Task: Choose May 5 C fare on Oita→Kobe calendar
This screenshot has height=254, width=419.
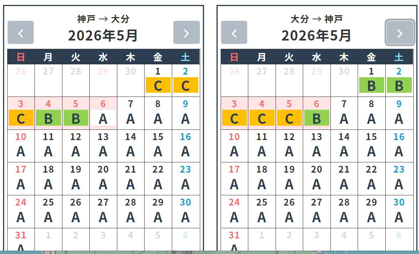Action: 289,118
